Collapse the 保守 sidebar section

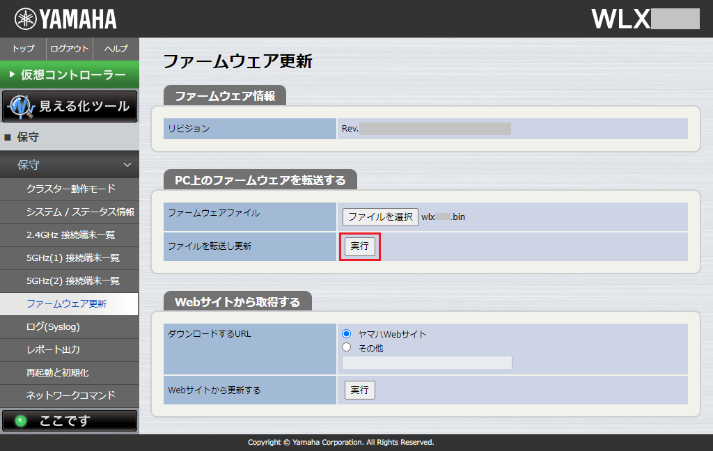[70, 165]
